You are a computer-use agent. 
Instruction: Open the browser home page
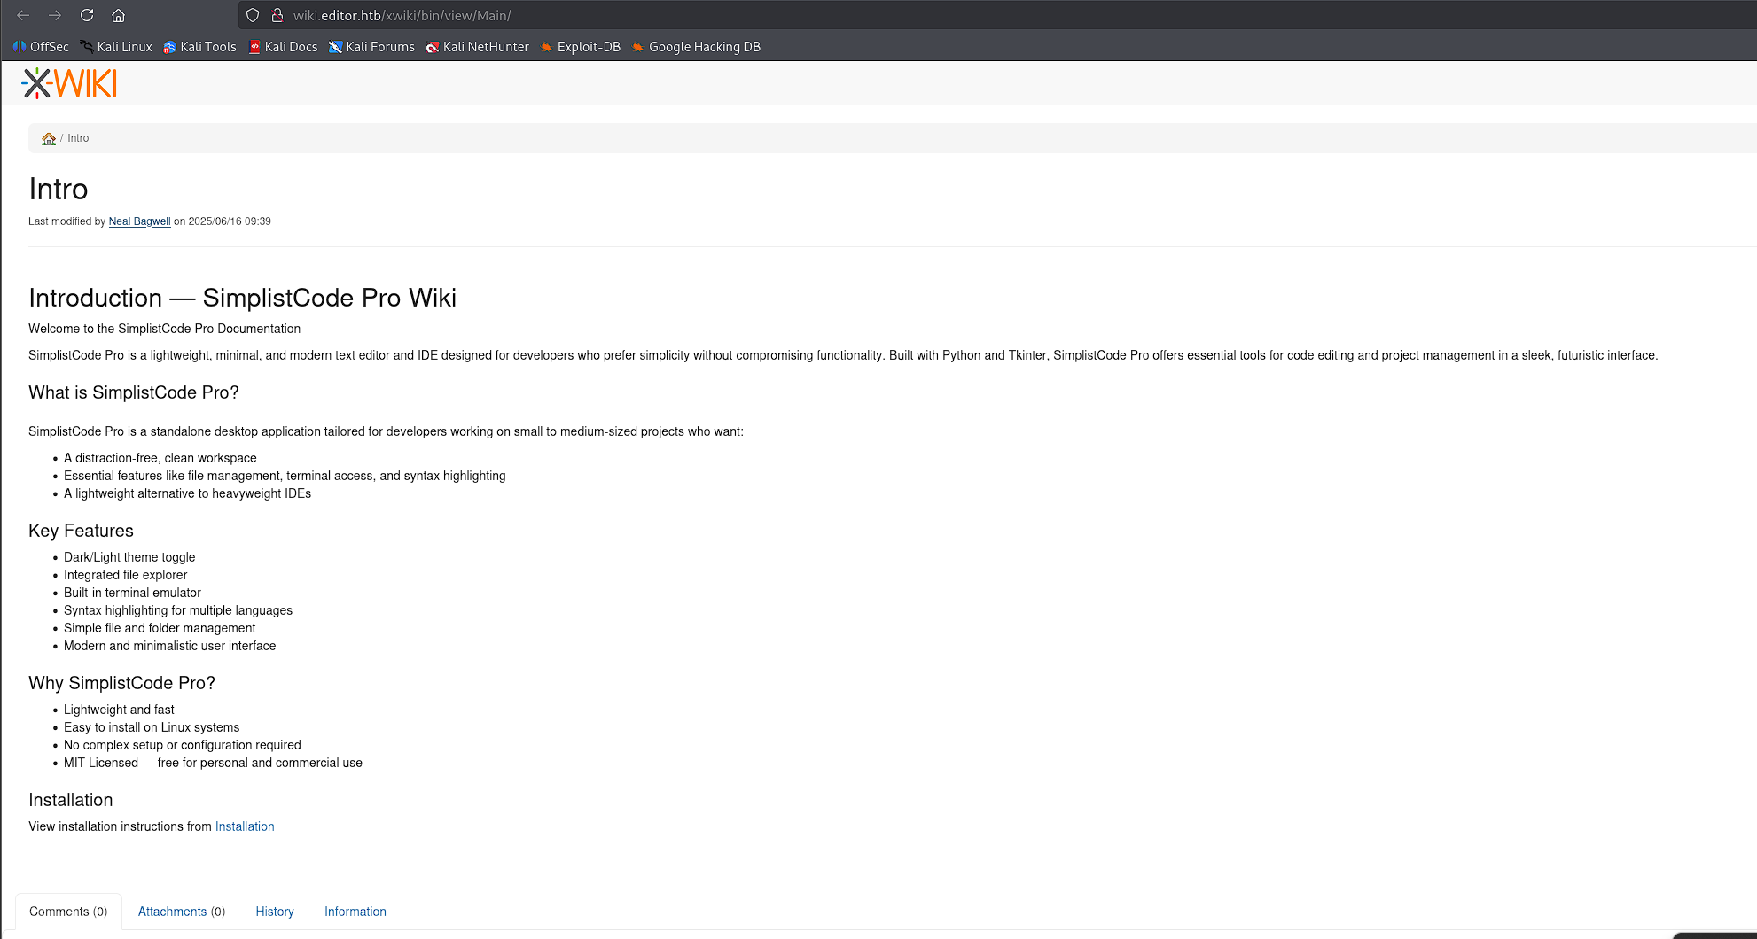[x=118, y=15]
